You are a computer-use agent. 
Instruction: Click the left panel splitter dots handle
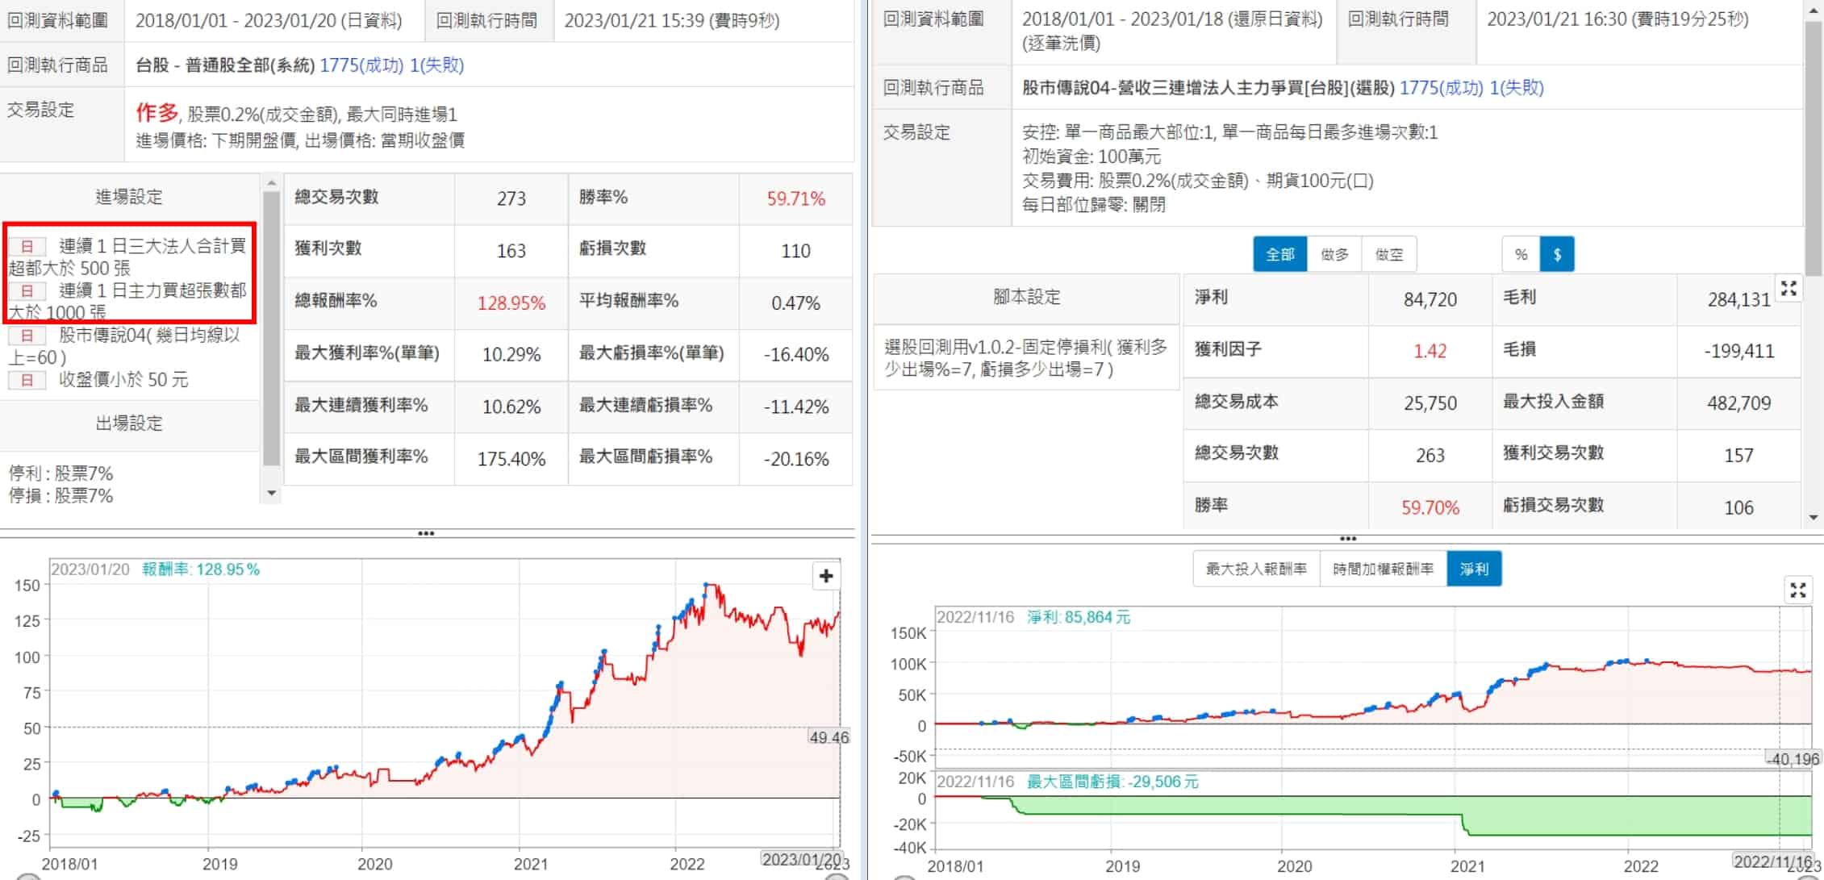click(426, 533)
